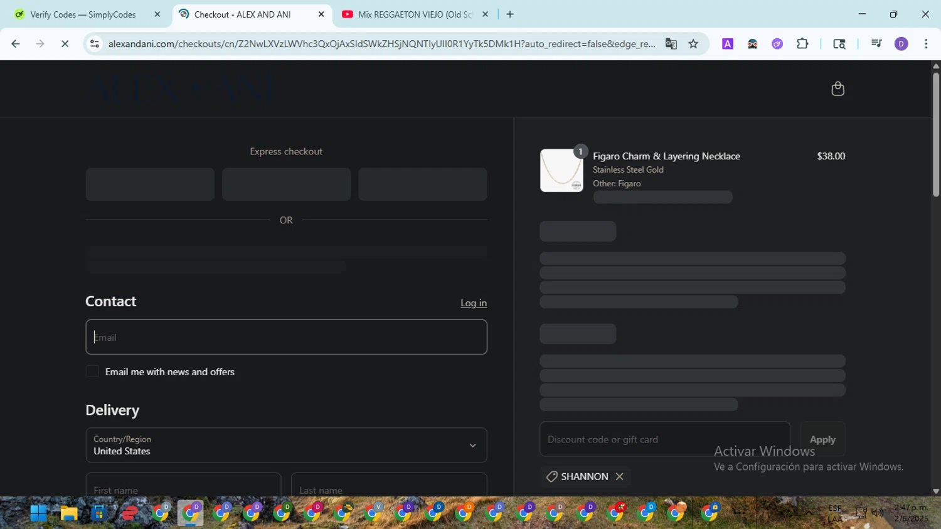Bookmark this page with the star icon
941x529 pixels.
point(693,44)
